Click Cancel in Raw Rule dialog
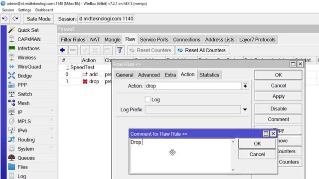Image resolution: width=319 pixels, height=179 pixels. tap(278, 86)
